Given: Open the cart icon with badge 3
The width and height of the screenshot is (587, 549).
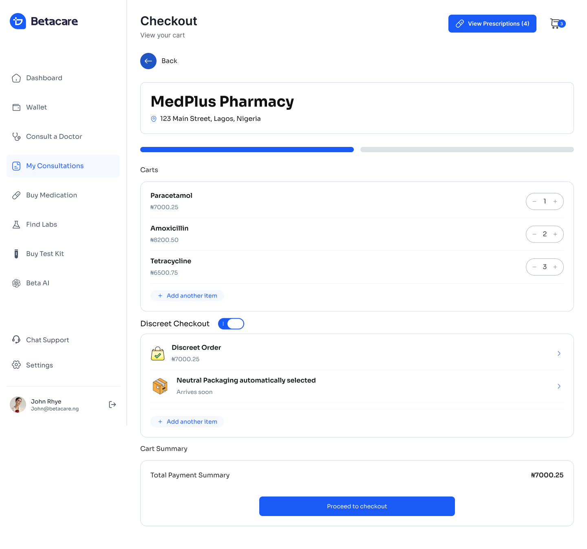Looking at the screenshot, I should coord(557,24).
